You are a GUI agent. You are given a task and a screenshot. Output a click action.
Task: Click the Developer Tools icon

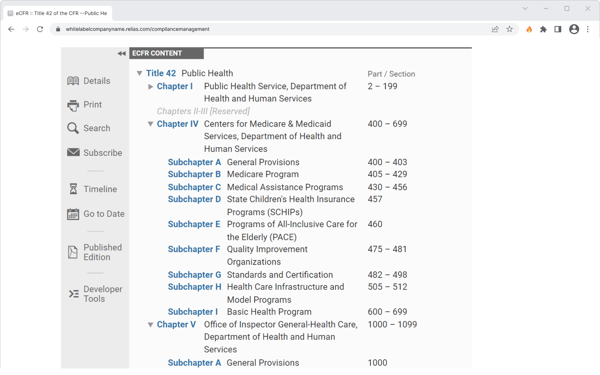(74, 294)
